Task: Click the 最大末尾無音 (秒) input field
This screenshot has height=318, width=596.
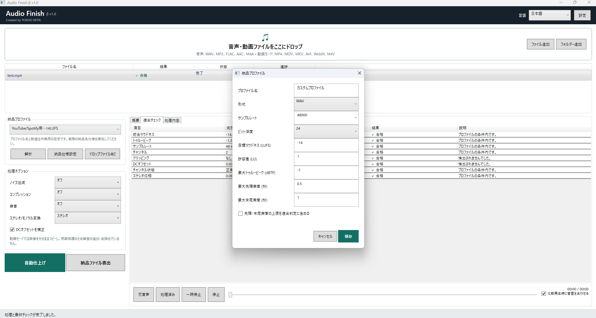Action: point(326,200)
